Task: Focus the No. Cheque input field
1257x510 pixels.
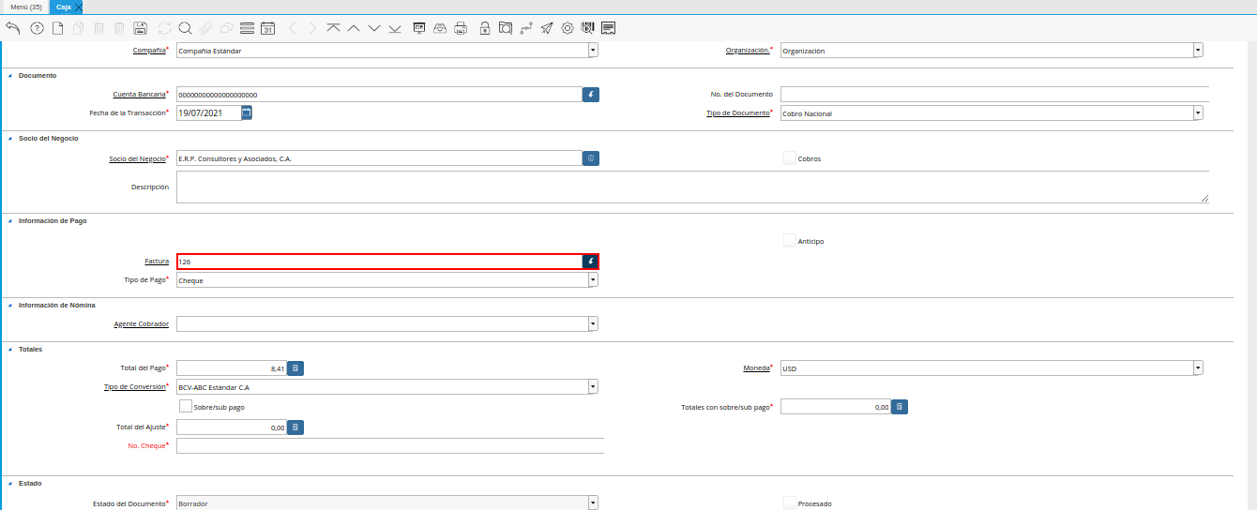Action: 390,446
